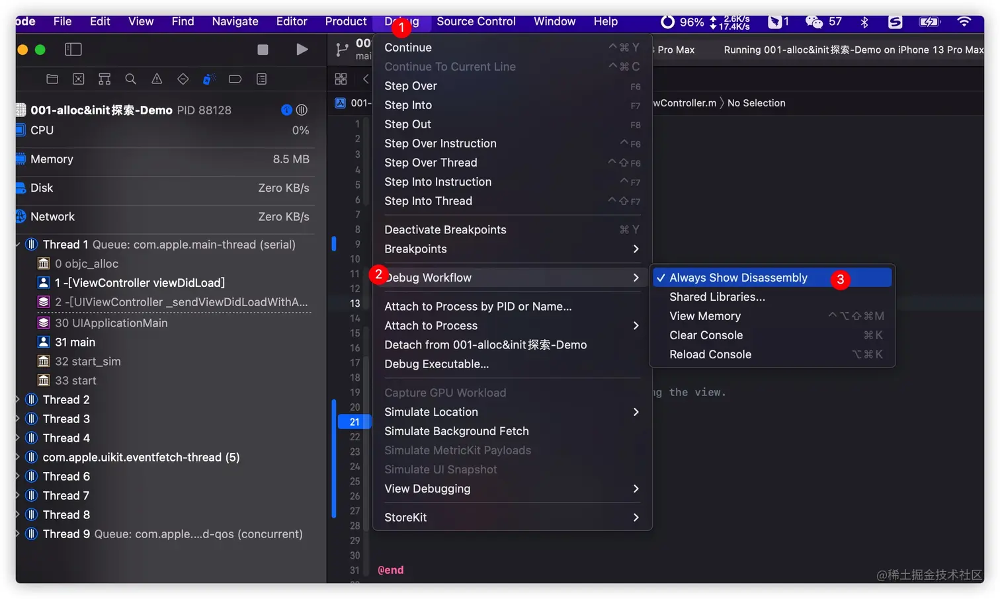Click the thread display filter icon
Screen dimensions: 1000x599
302,110
